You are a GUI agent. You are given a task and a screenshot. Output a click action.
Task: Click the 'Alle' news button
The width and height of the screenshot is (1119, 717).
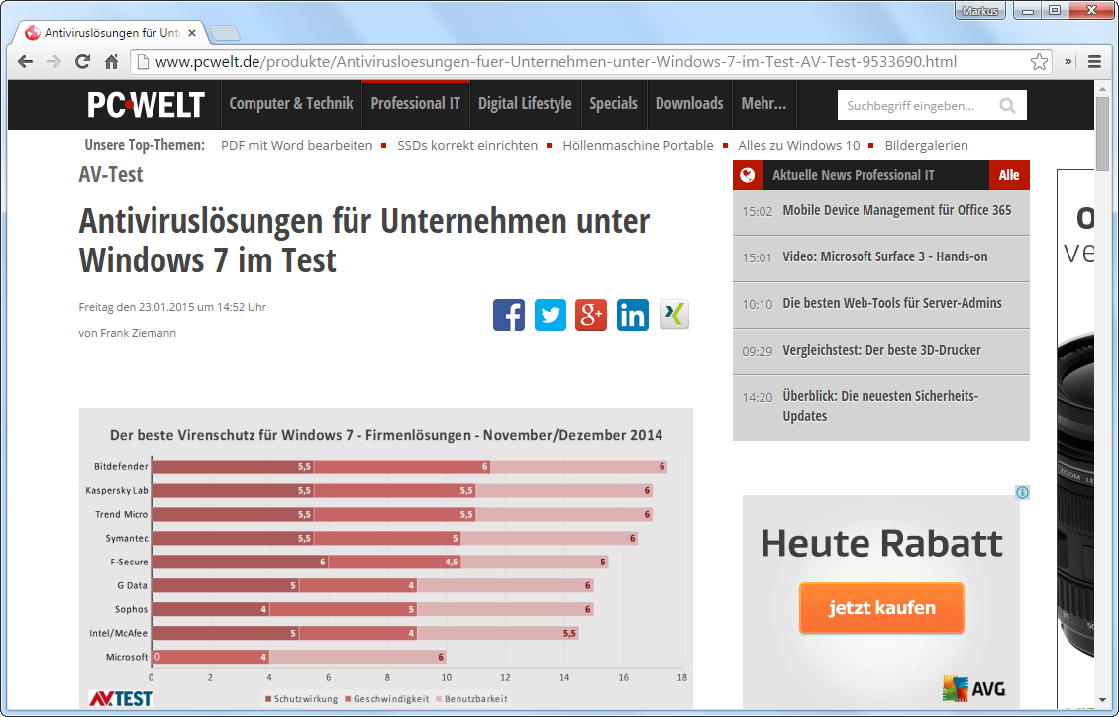pyautogui.click(x=1009, y=175)
